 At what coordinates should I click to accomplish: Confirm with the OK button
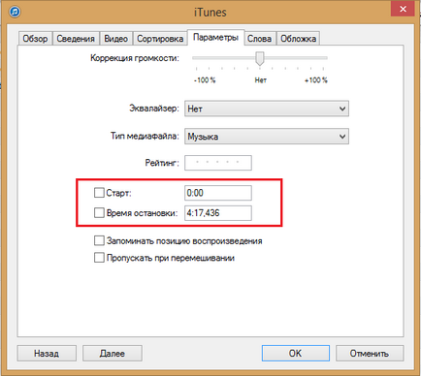pyautogui.click(x=296, y=353)
